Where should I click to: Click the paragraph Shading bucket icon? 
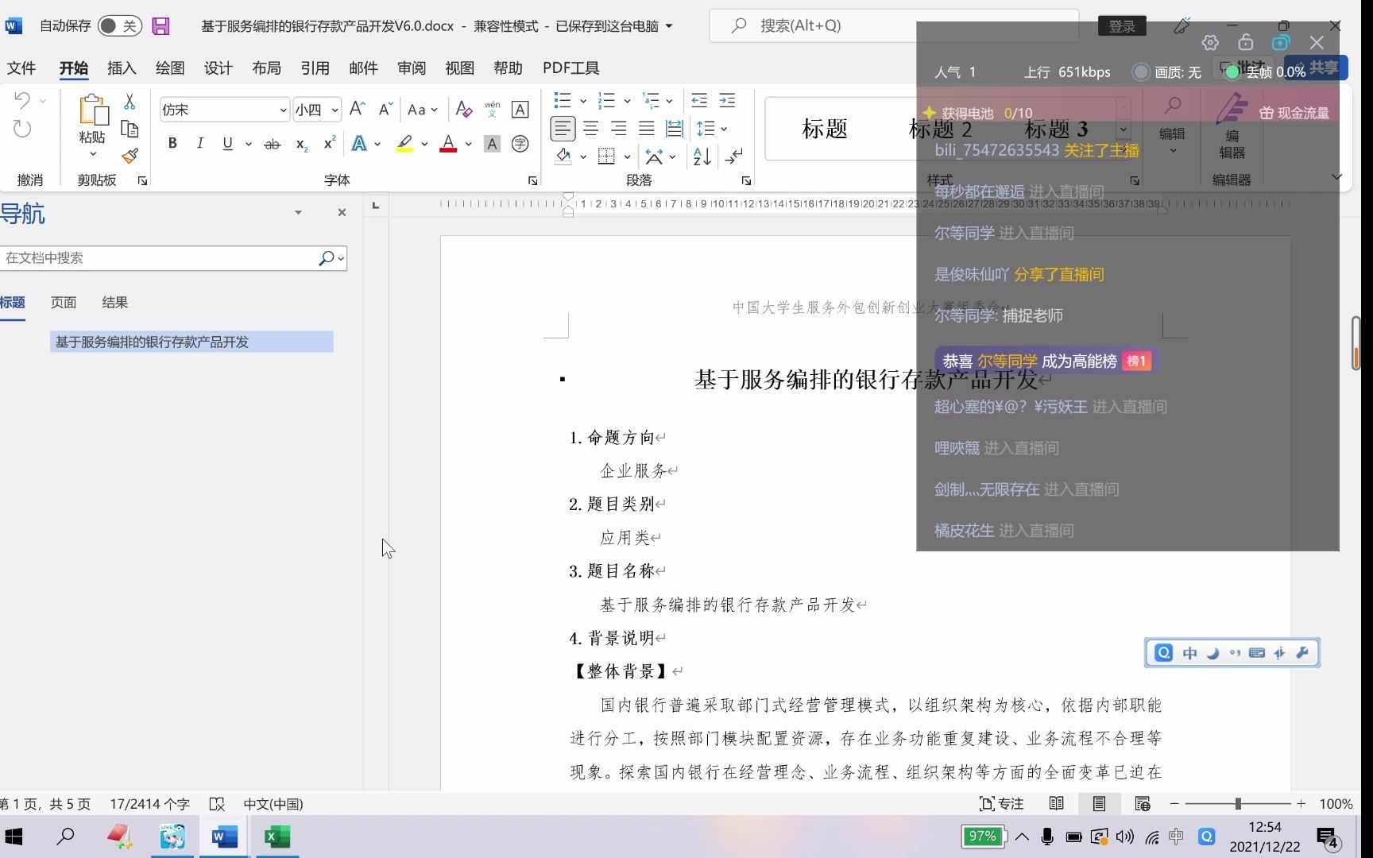tap(563, 156)
